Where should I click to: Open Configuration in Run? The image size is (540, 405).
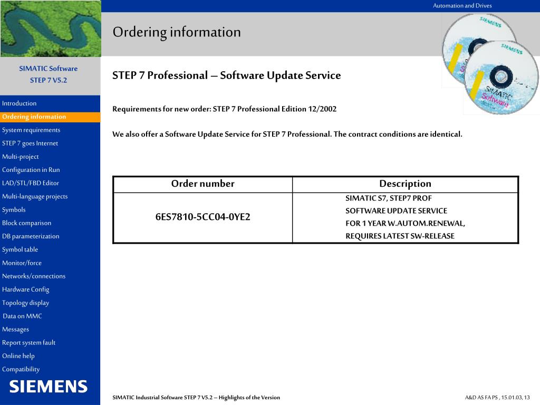[x=31, y=170]
